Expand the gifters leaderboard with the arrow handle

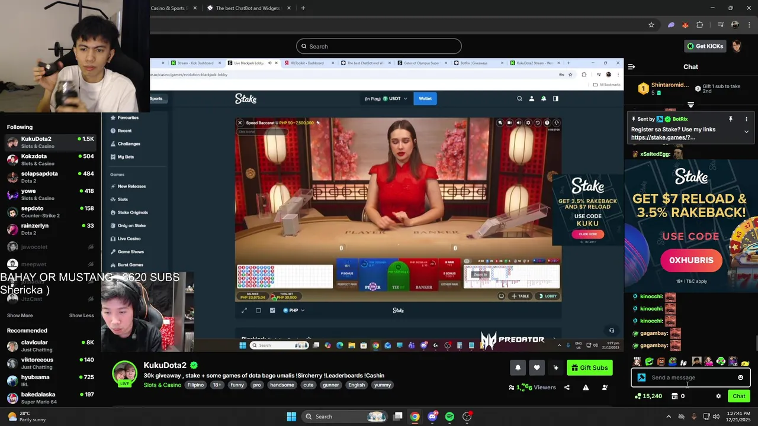tap(690, 105)
